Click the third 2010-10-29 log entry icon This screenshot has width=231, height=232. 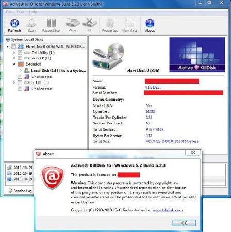(9, 179)
